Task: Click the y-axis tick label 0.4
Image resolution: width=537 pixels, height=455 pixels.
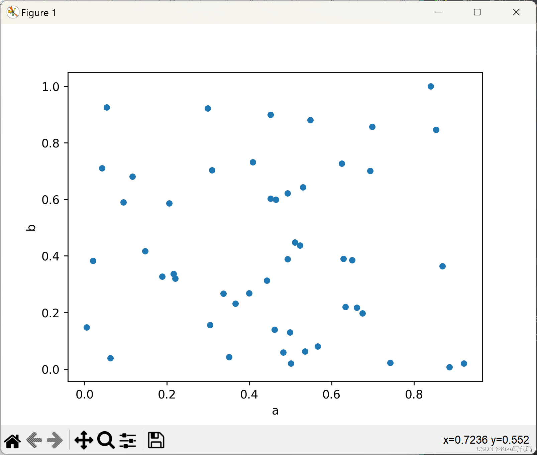Action: coord(50,256)
